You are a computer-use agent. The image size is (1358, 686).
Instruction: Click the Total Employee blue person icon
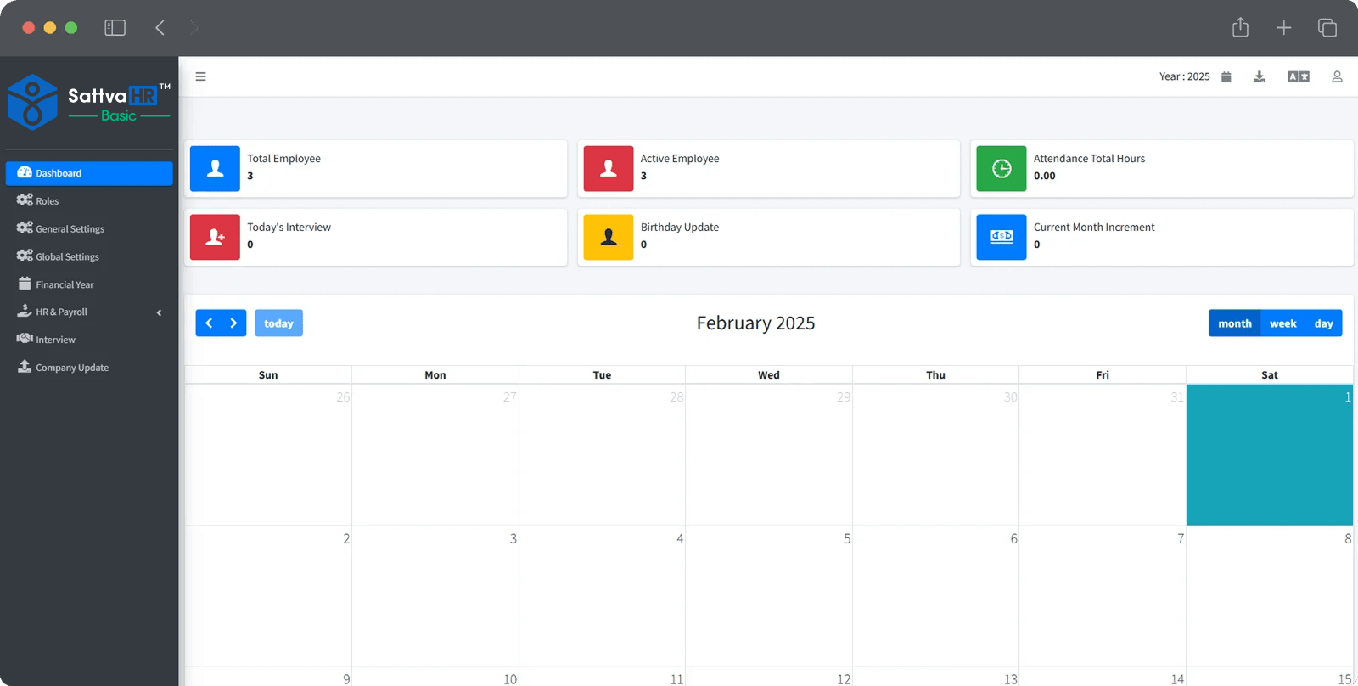[x=216, y=168]
